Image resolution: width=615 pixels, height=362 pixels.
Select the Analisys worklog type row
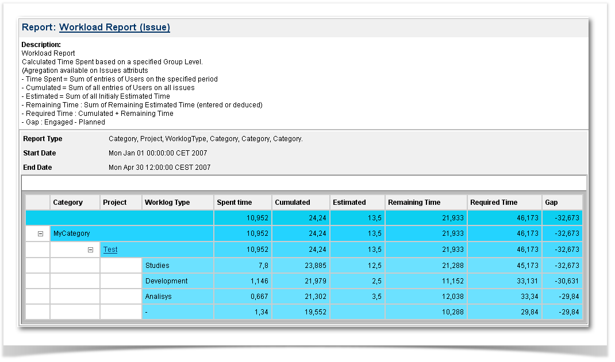coord(159,297)
